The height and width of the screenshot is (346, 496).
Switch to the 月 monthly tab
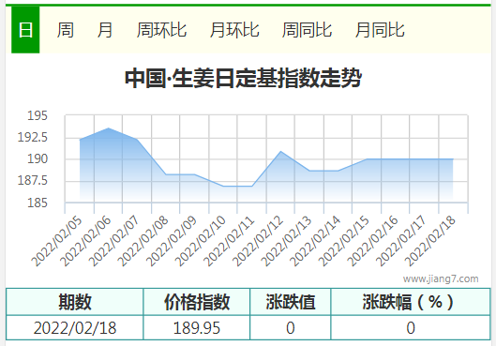click(x=105, y=30)
